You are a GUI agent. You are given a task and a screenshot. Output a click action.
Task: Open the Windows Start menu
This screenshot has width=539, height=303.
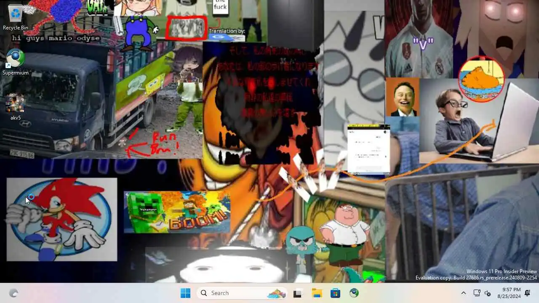click(185, 293)
